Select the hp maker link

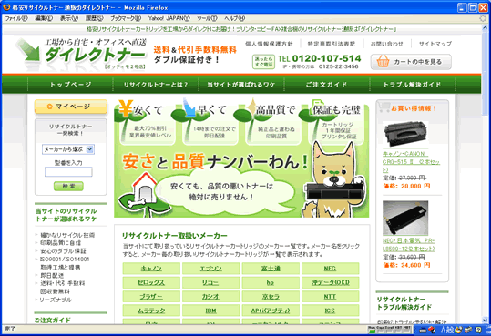click(271, 282)
